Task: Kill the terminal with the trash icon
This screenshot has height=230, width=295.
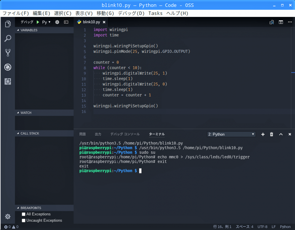Action: coord(271,134)
